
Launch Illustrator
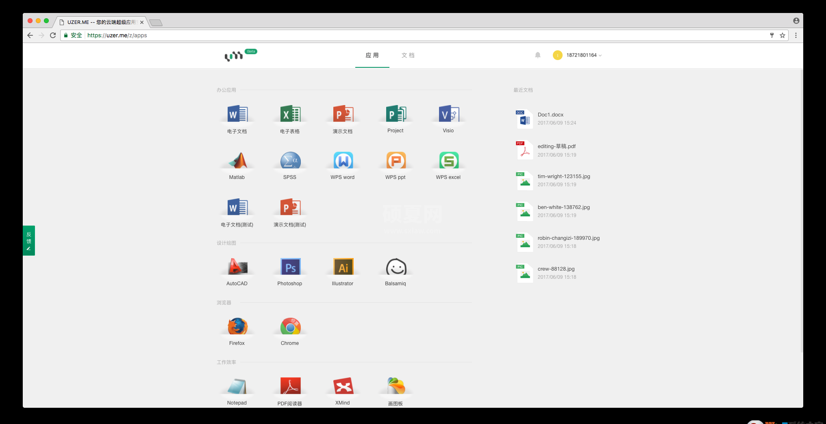tap(343, 267)
